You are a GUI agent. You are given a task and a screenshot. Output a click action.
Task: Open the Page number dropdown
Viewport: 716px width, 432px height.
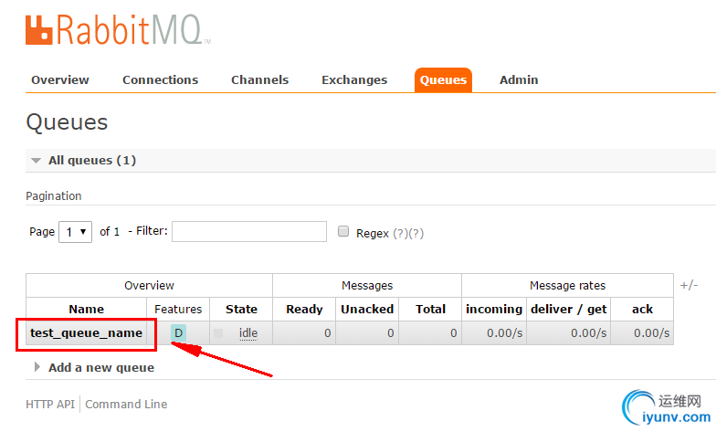(75, 232)
